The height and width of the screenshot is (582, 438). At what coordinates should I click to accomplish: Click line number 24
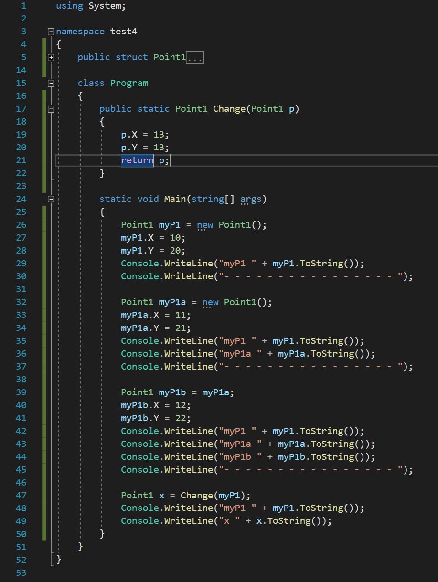[21, 199]
